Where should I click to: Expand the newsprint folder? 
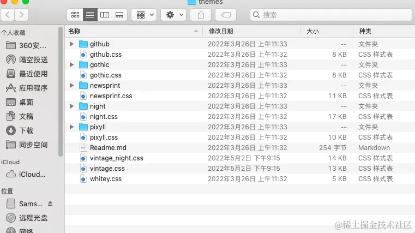point(71,85)
